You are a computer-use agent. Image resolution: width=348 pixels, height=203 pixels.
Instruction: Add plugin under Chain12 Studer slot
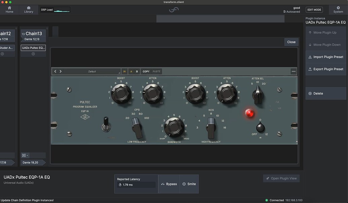(2, 54)
